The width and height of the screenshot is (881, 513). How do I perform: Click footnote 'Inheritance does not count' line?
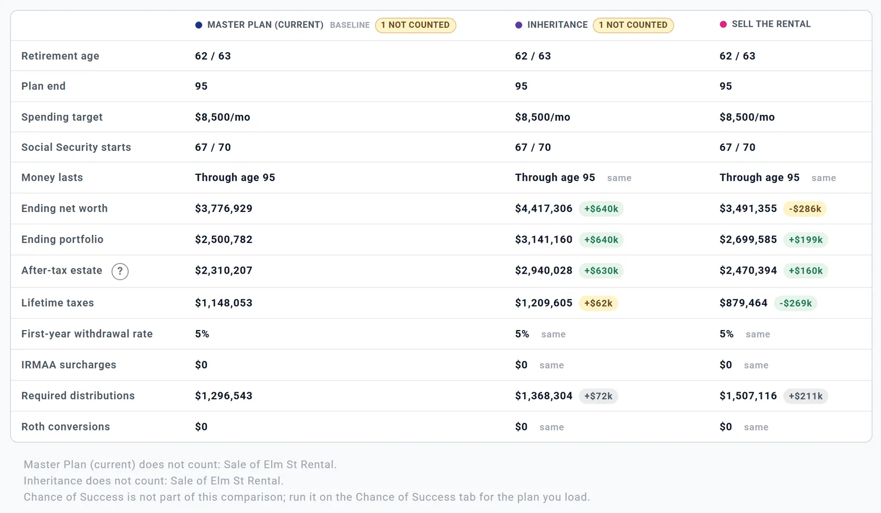coord(154,481)
